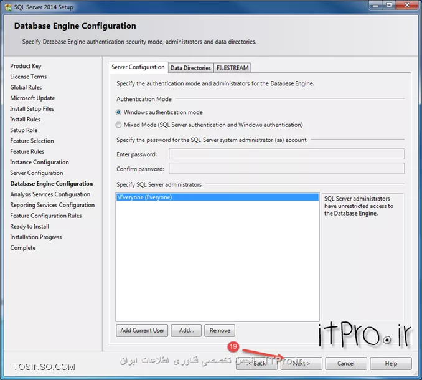This screenshot has width=422, height=380.
Task: Click the License Terms step
Action: (28, 77)
